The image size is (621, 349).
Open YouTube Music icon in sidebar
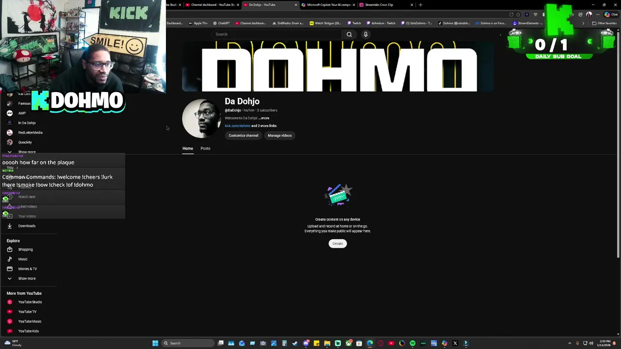pos(9,321)
